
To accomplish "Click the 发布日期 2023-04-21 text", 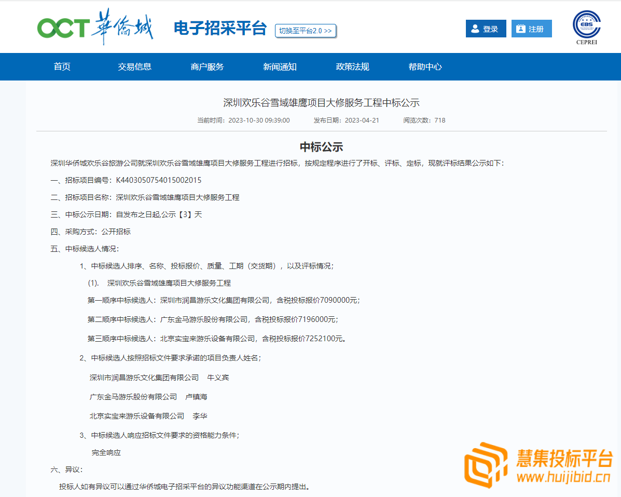I will [x=346, y=120].
